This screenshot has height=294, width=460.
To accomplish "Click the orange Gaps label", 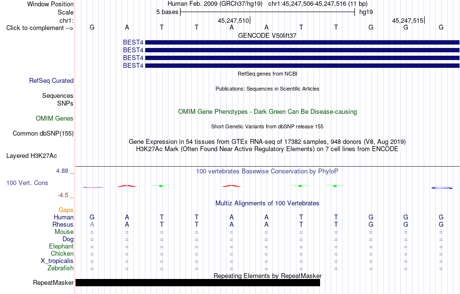I will (x=66, y=210).
